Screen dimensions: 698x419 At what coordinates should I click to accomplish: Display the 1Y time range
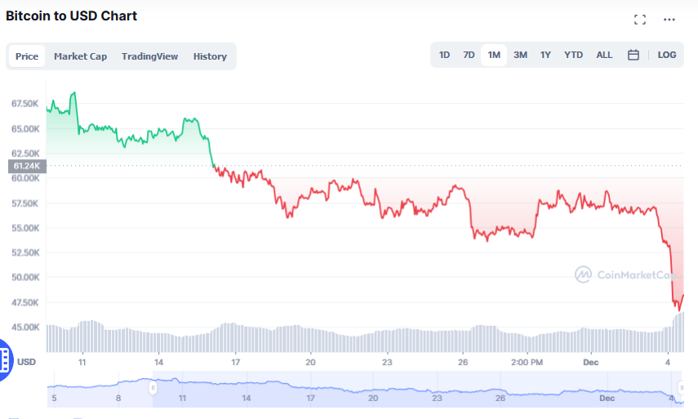545,55
